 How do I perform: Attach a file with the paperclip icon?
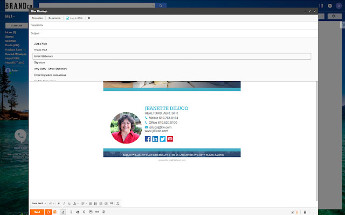click(71, 212)
